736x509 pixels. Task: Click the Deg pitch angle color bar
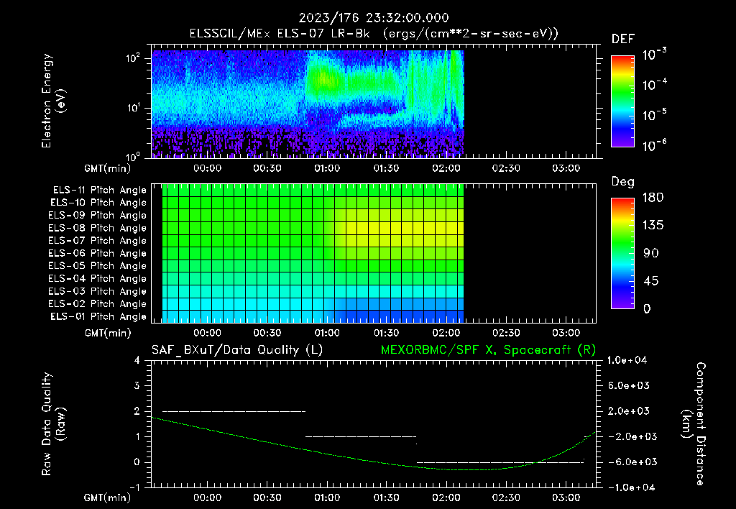(x=622, y=254)
